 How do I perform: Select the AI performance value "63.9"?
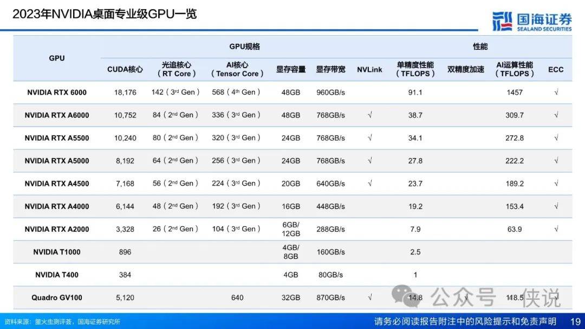coord(515,229)
